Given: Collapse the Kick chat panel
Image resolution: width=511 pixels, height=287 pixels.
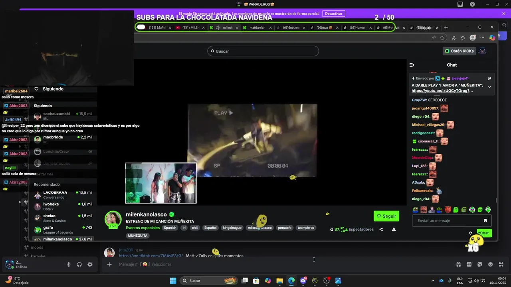Looking at the screenshot, I should point(412,65).
